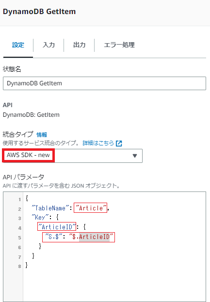Viewport: 210px width, 302px height.
Task: Click the "Key" text on line 3
Action: point(40,218)
